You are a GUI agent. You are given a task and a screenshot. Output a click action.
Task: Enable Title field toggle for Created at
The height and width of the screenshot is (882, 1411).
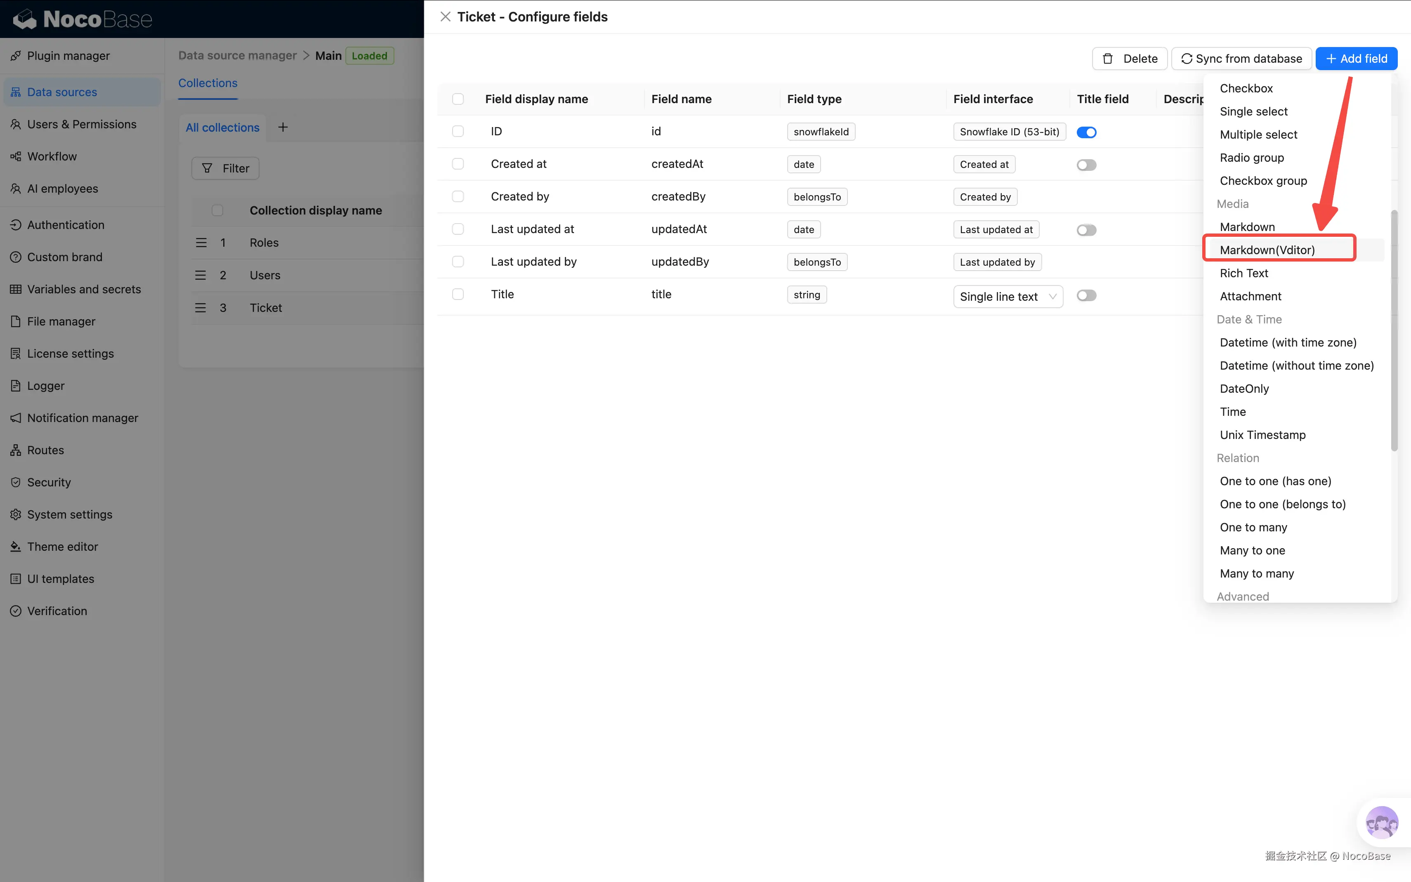pyautogui.click(x=1086, y=165)
